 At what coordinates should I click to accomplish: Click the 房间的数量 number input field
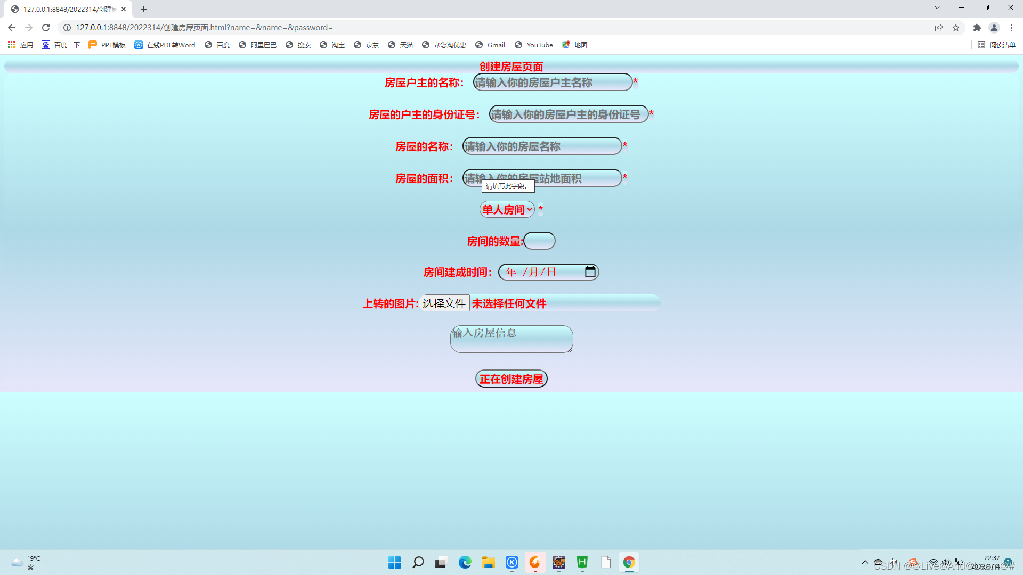coord(539,241)
